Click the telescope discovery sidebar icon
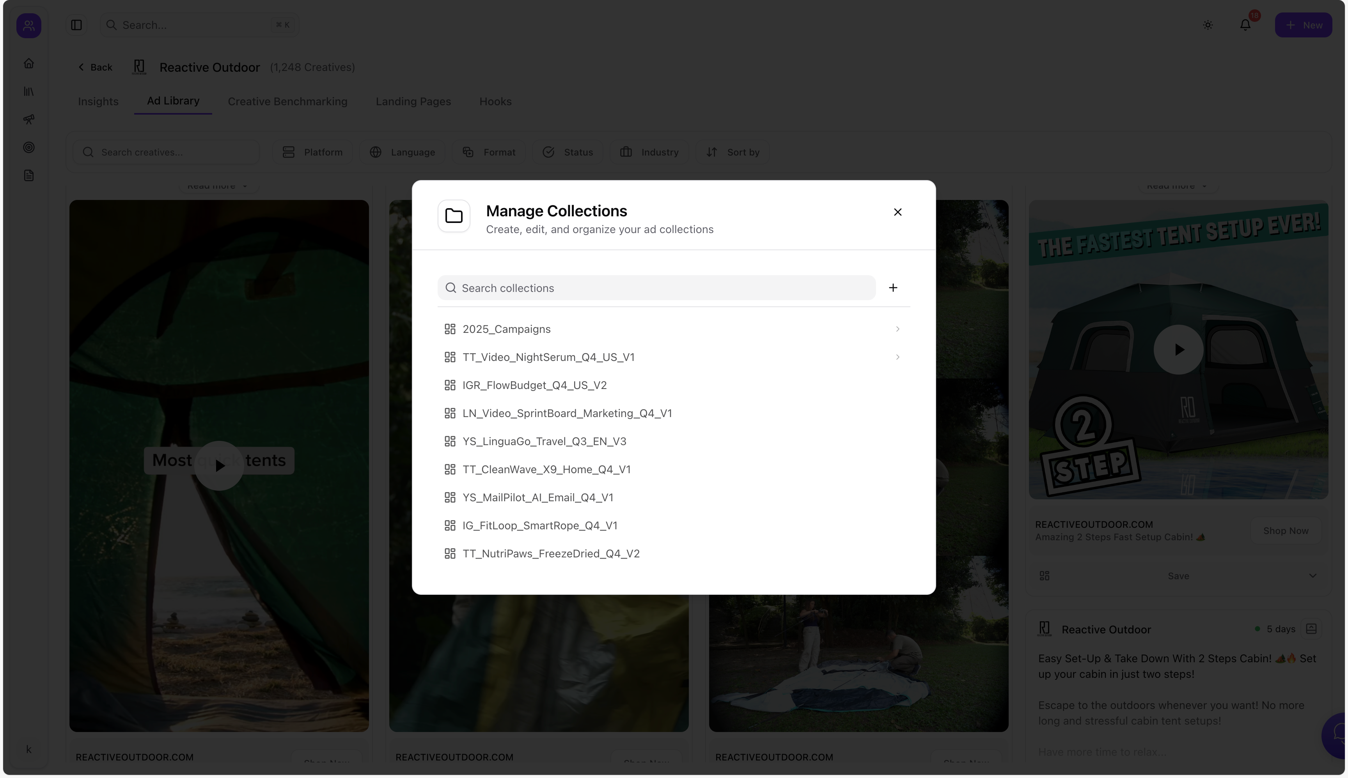Image resolution: width=1348 pixels, height=778 pixels. 29,120
